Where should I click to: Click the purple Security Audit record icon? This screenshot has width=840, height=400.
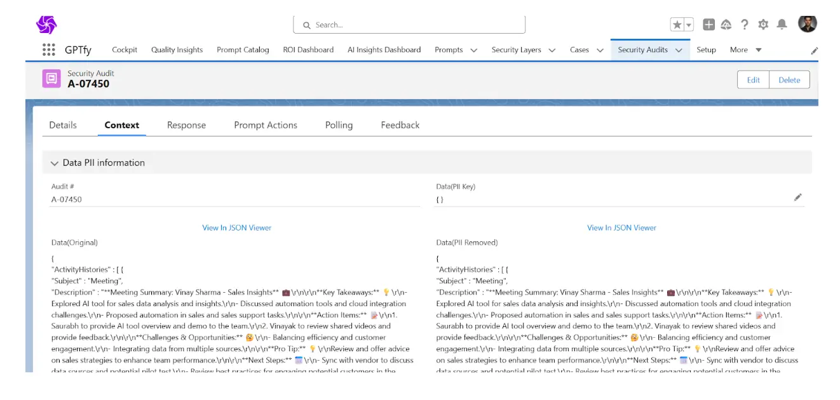(51, 79)
